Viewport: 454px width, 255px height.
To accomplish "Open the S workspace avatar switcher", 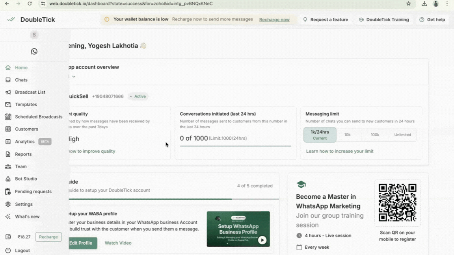I will [x=34, y=35].
